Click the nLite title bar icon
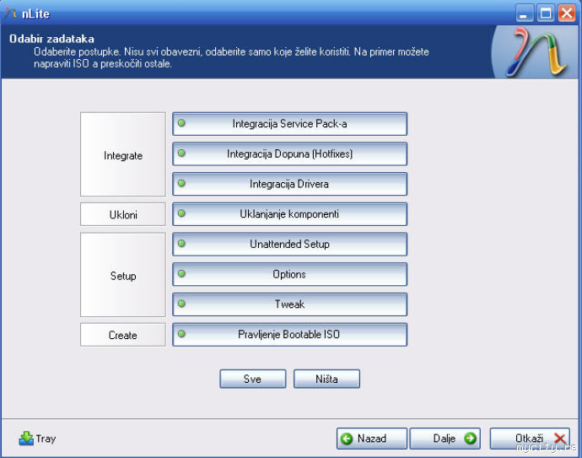The image size is (582, 458). (x=10, y=13)
